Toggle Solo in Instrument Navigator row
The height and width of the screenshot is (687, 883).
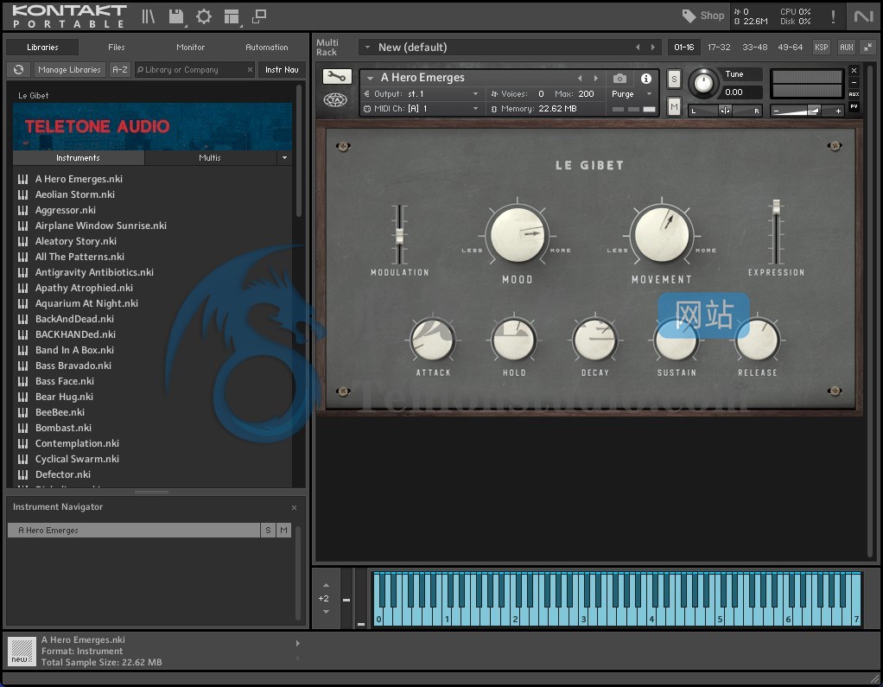268,531
